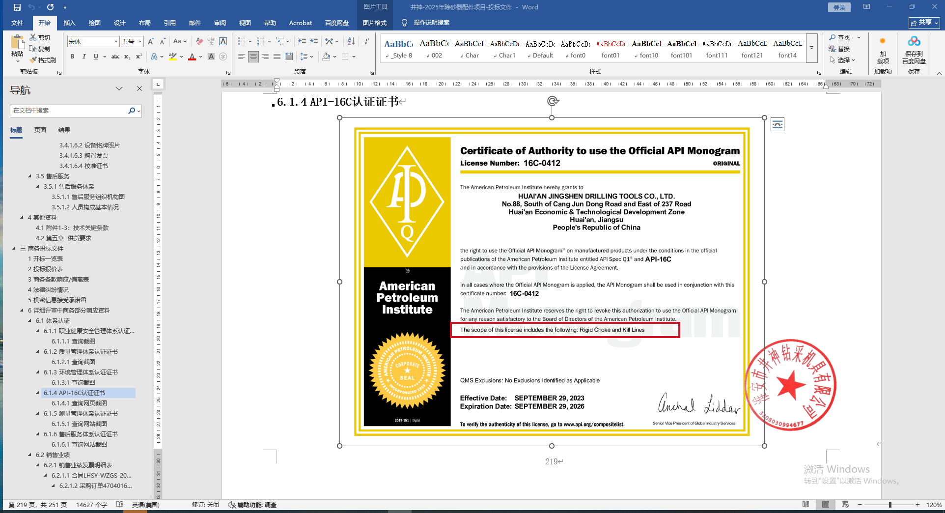Decrease the font size
The height and width of the screenshot is (513, 945).
tap(163, 42)
